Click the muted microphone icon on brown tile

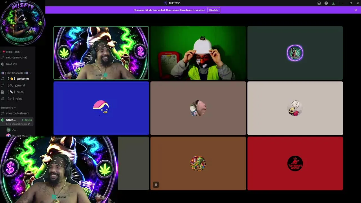point(156,185)
